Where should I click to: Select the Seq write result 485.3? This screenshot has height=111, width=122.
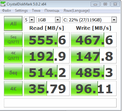point(94,72)
